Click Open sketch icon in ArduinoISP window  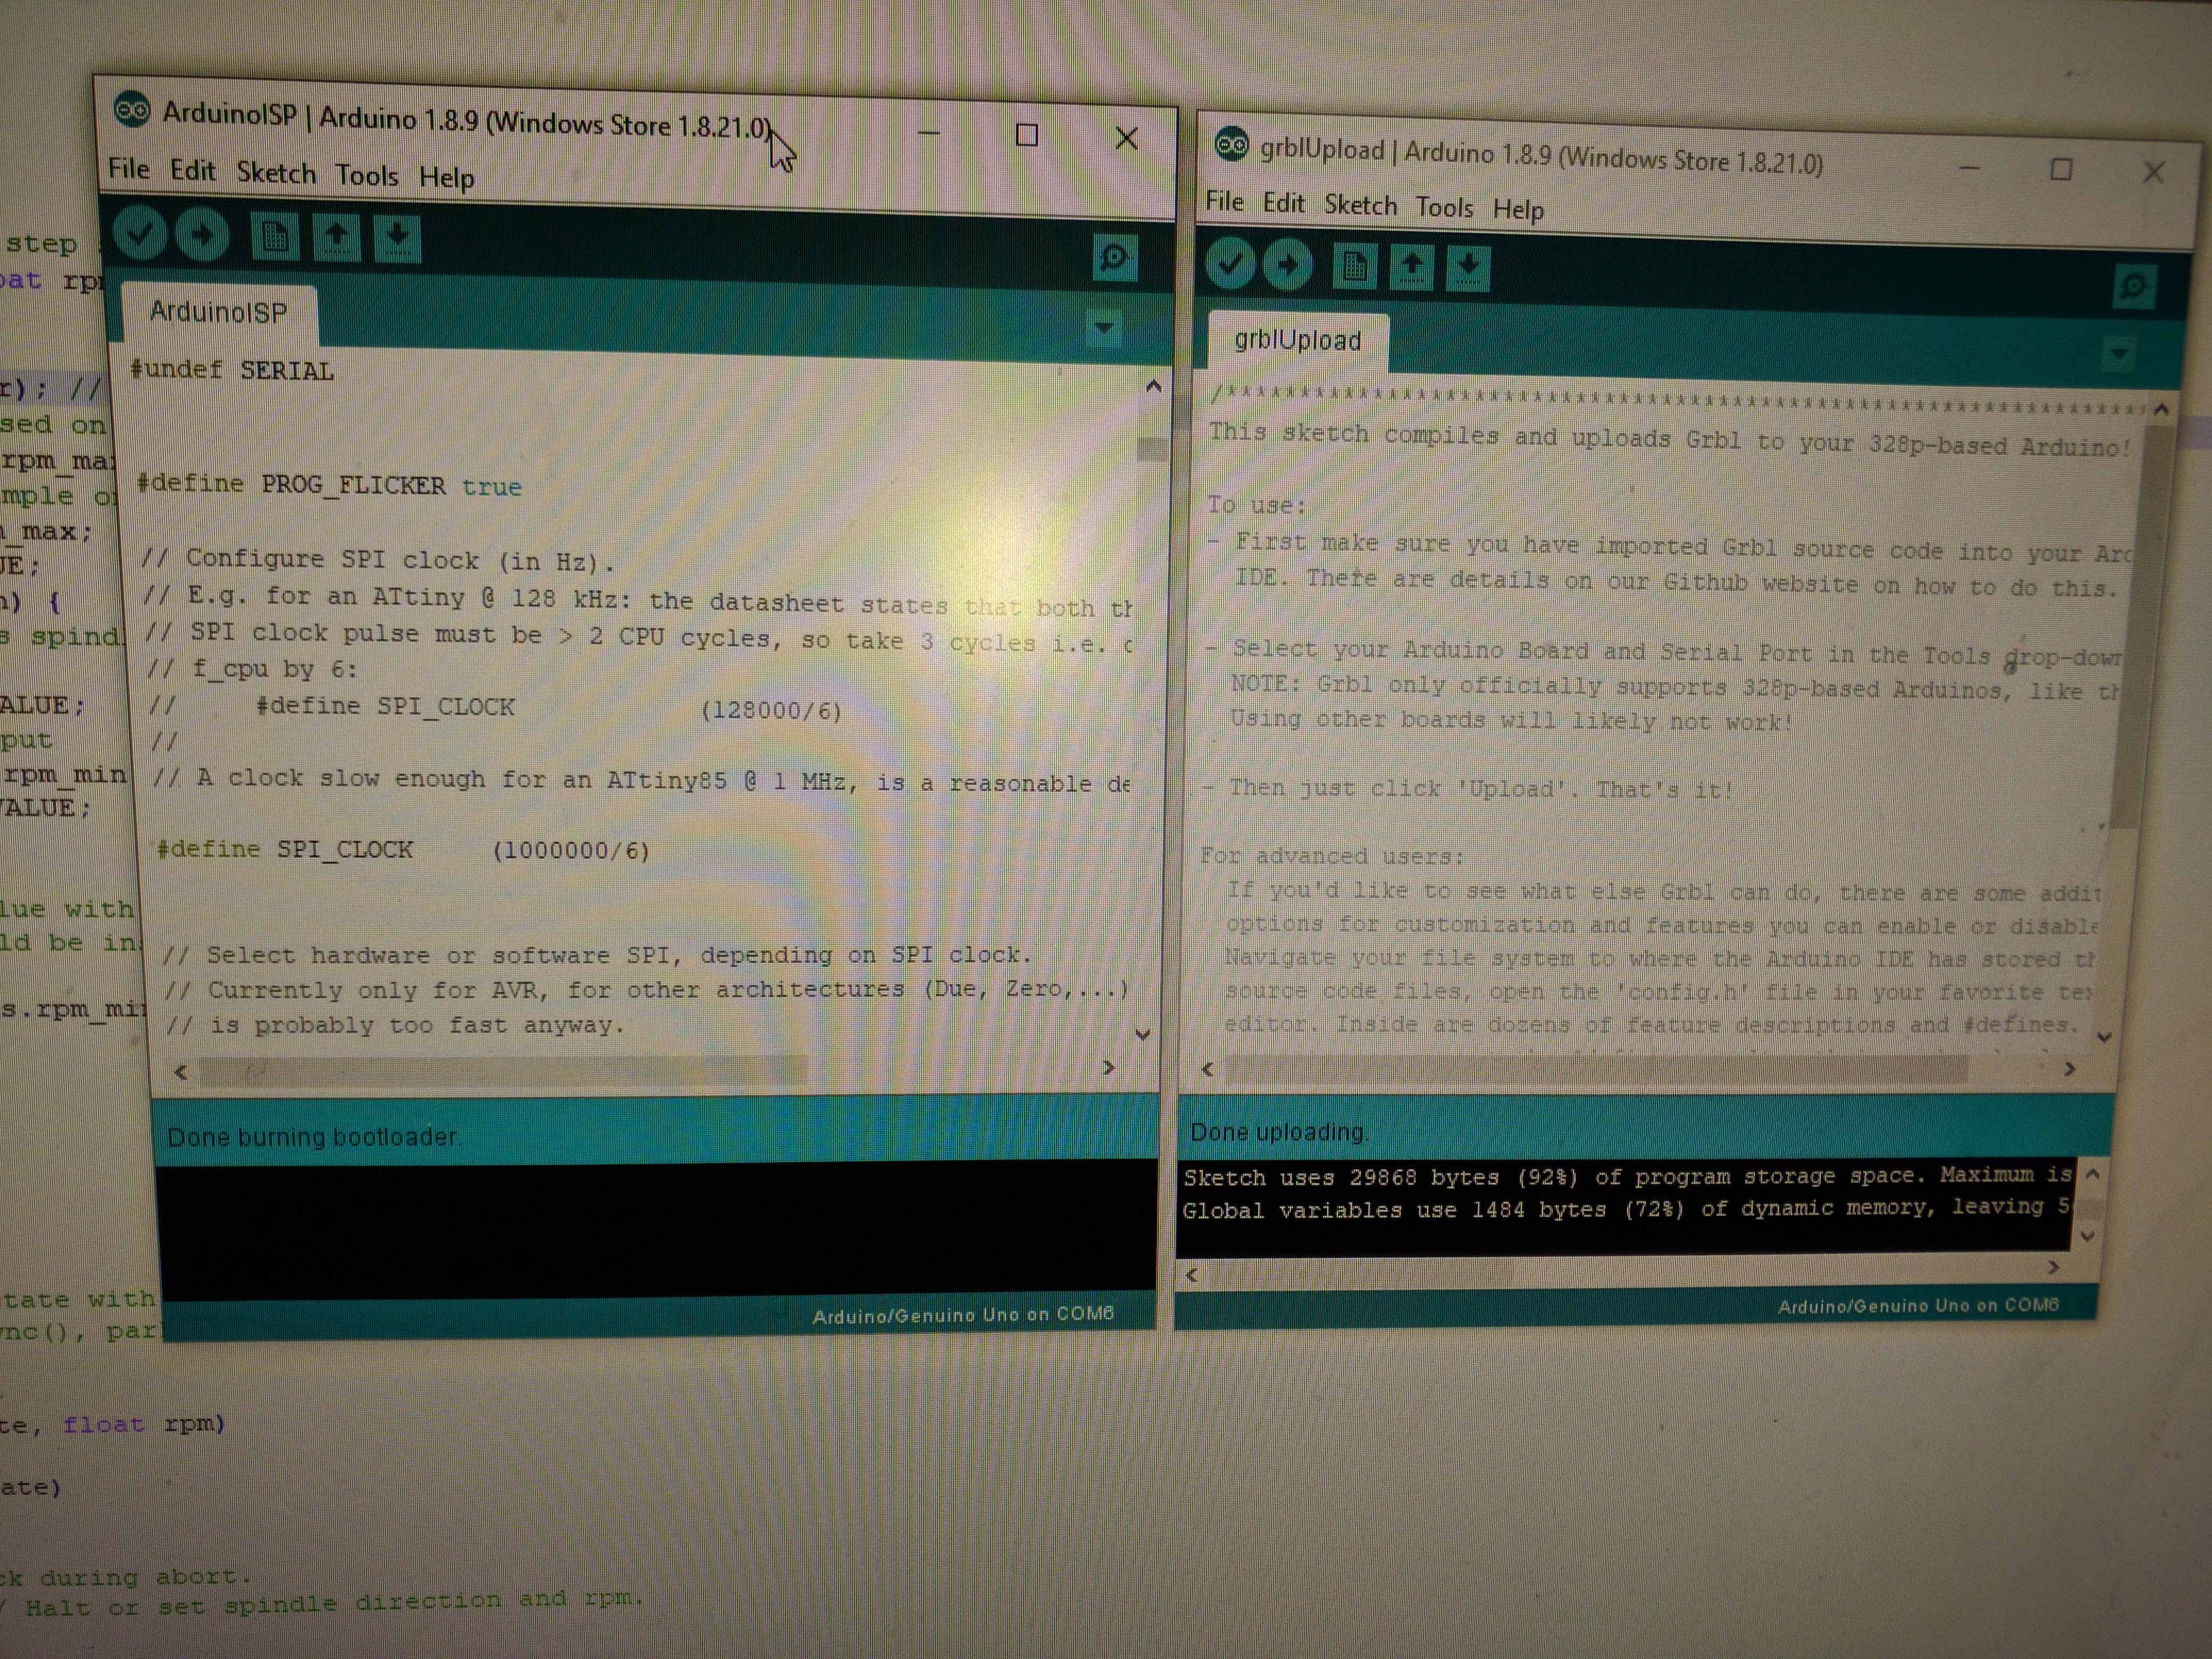[336, 238]
